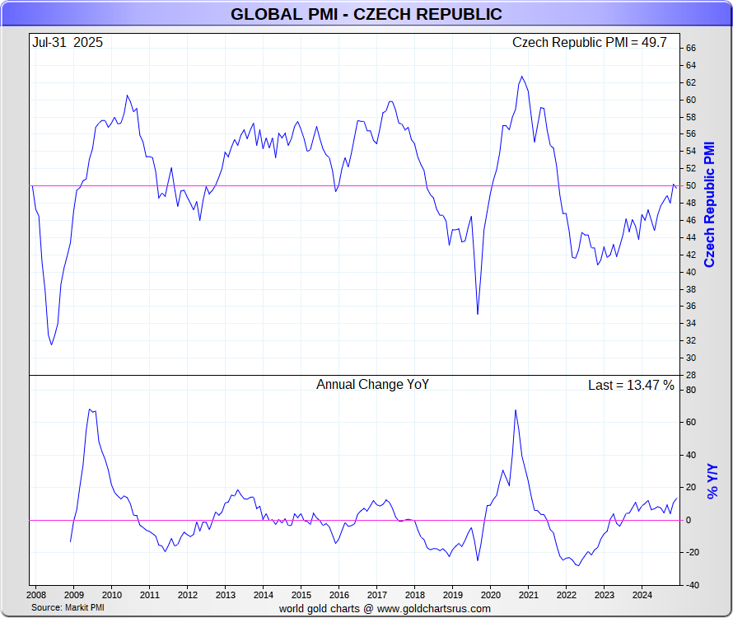Click the "GLOBAL PMI - CZECH REPUBLIC" chart title
This screenshot has height=618, width=733.
pos(366,14)
